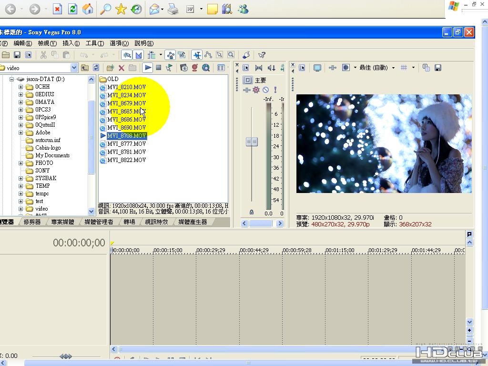Image resolution: width=488 pixels, height=366 pixels.
Task: Toggle Enable Snapping button
Action: (x=127, y=55)
